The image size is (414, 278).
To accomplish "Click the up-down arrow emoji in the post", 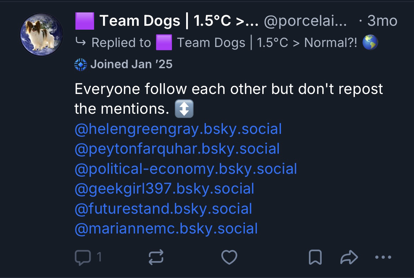I will pos(184,110).
